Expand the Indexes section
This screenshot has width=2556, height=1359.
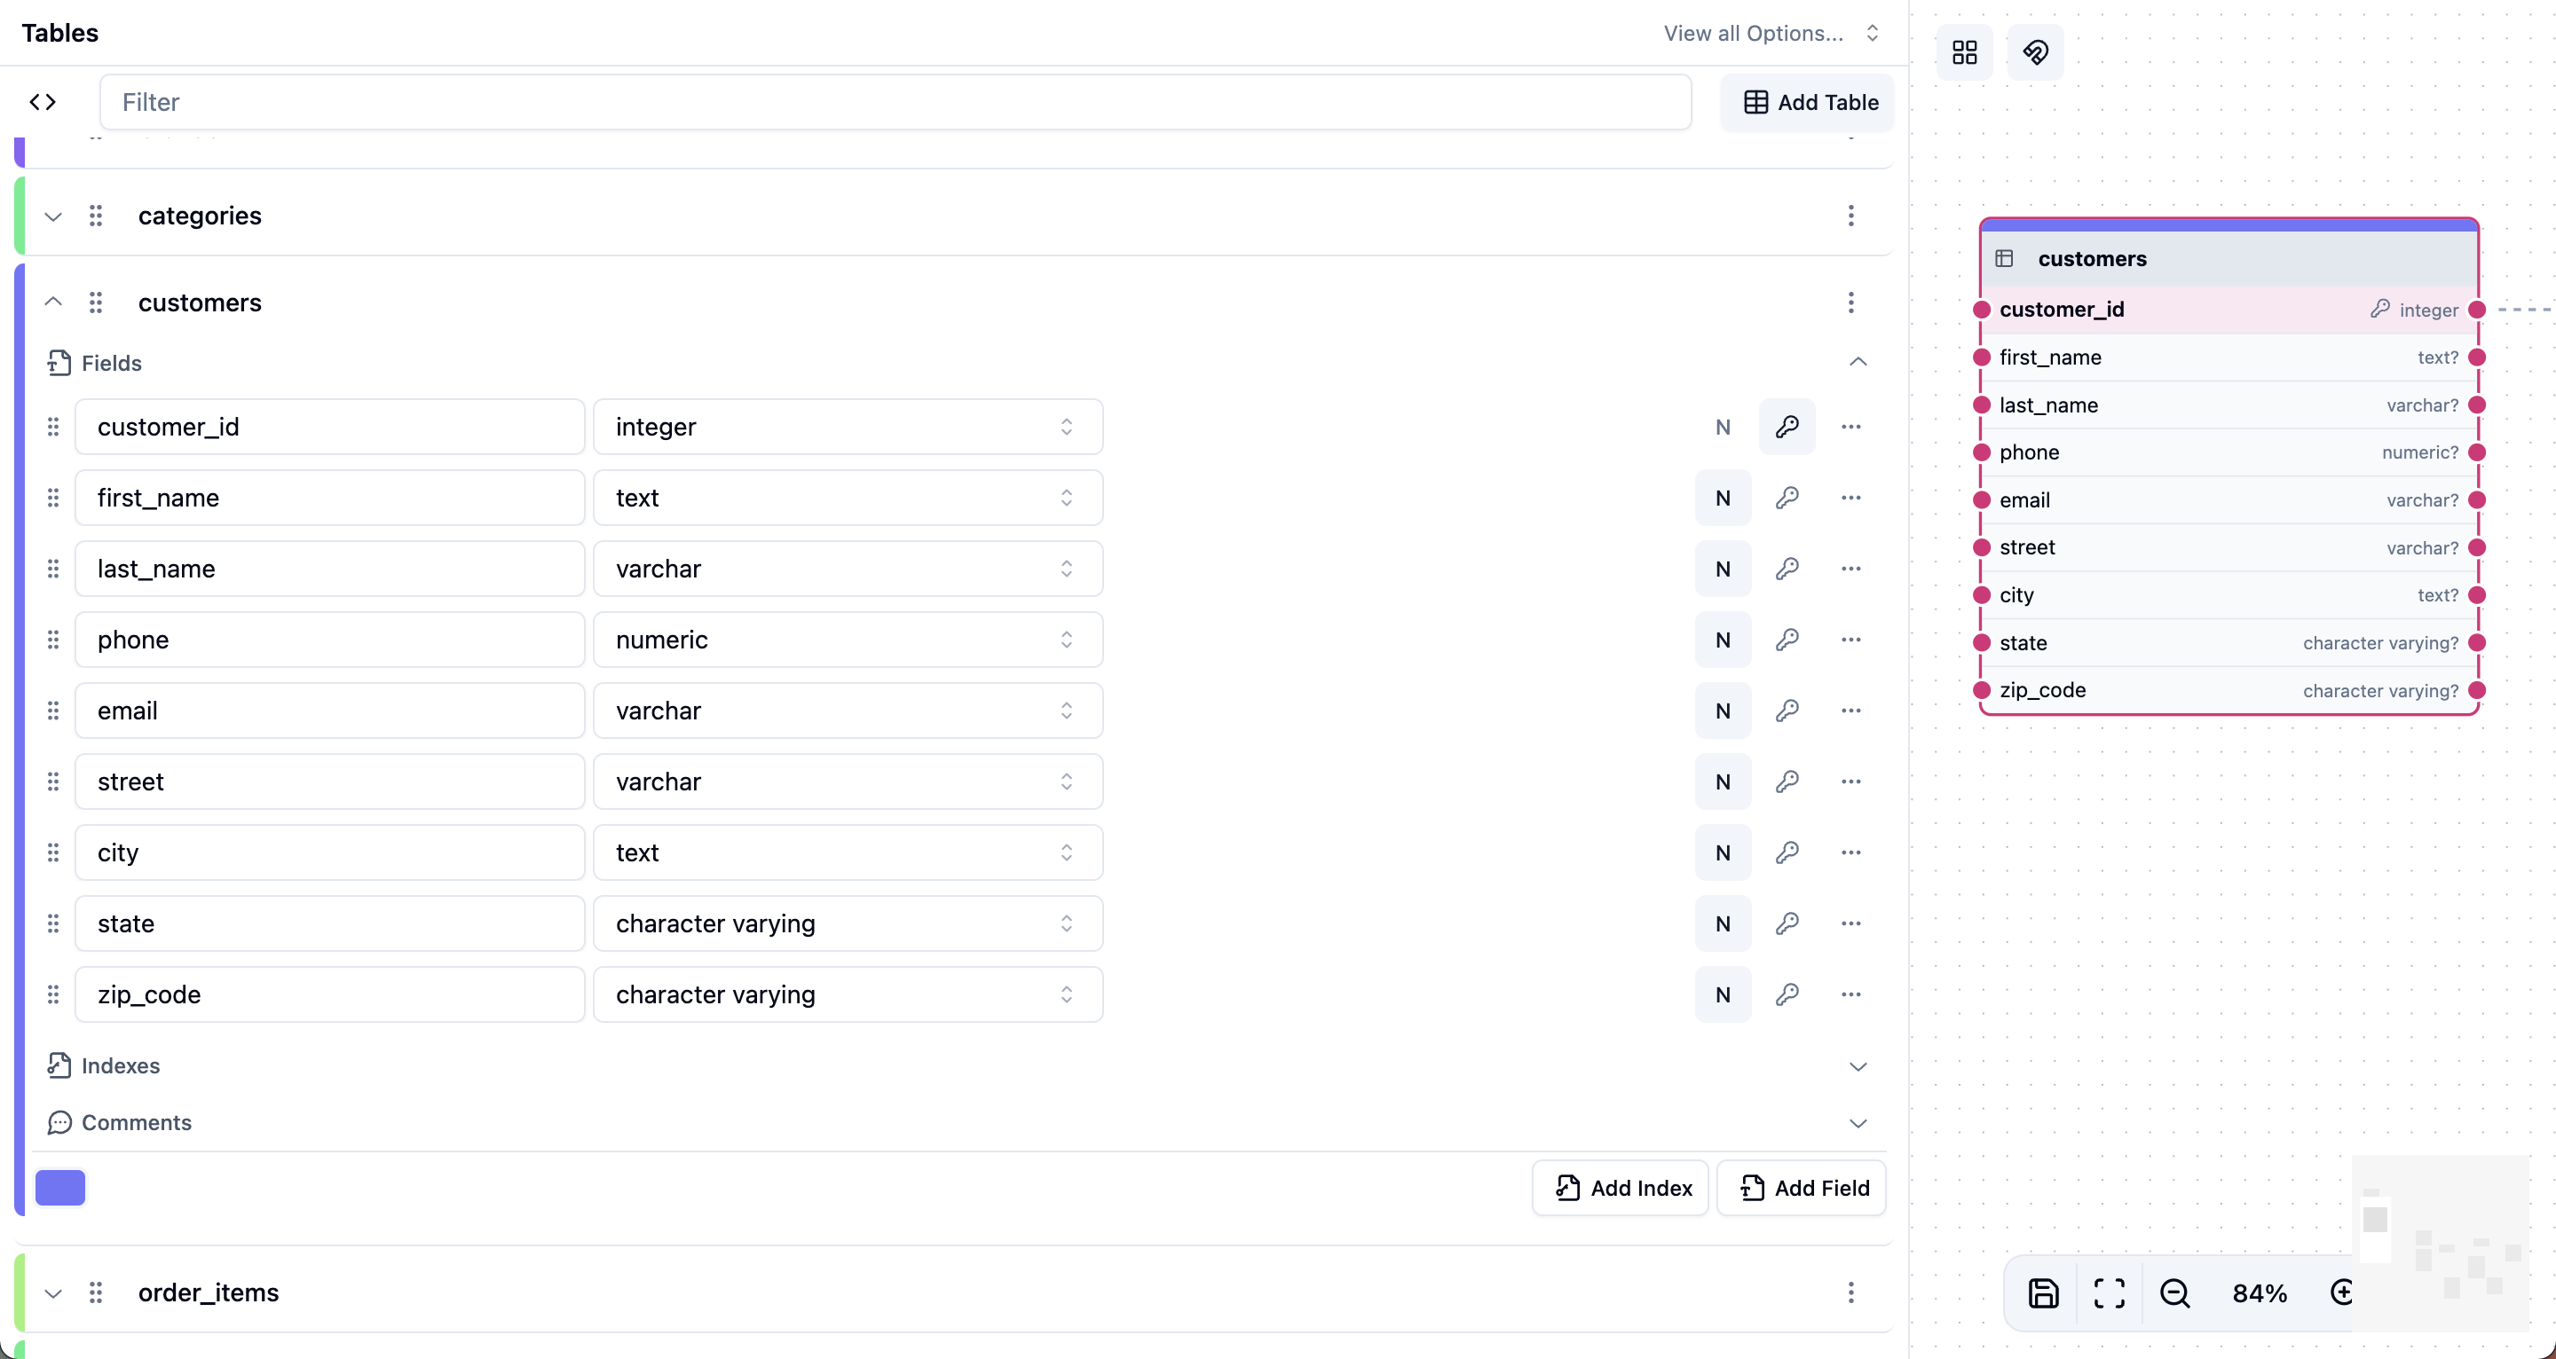click(1858, 1066)
